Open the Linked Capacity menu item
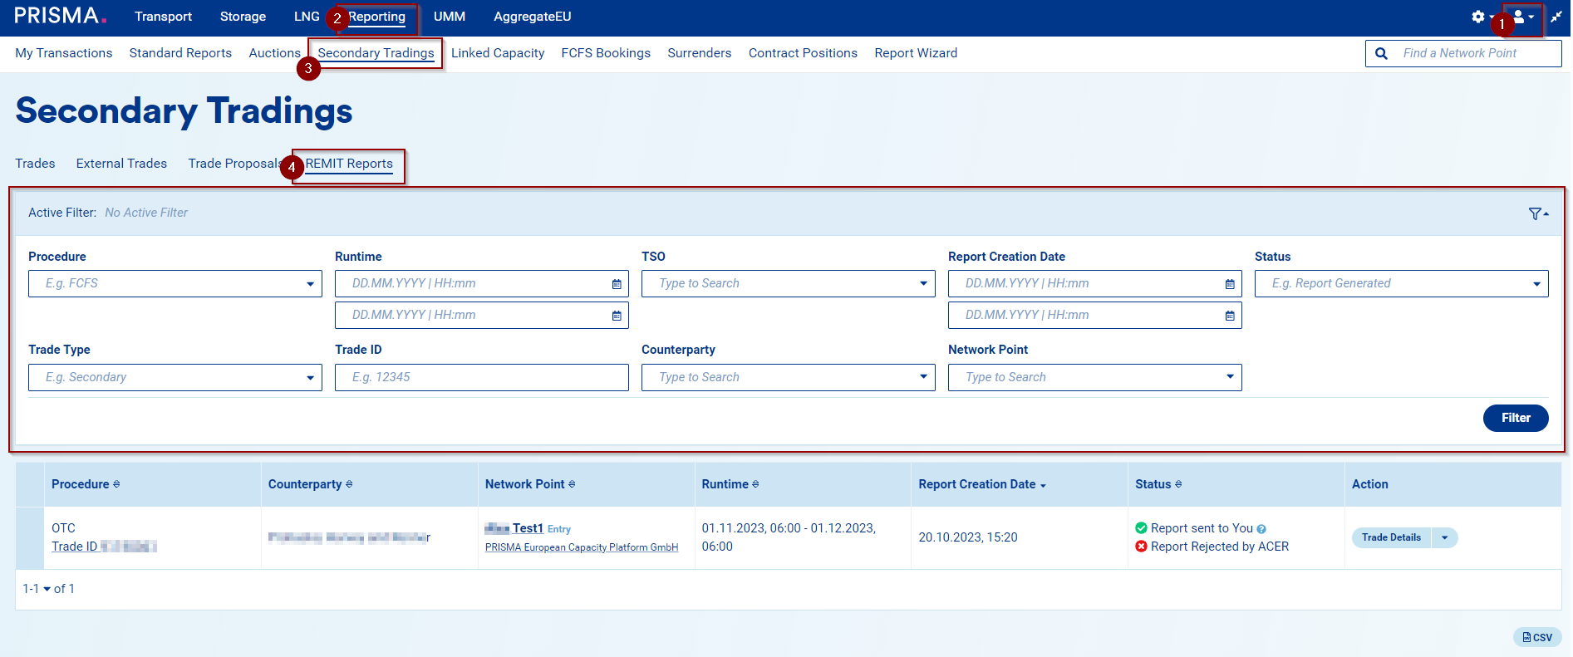 [498, 53]
